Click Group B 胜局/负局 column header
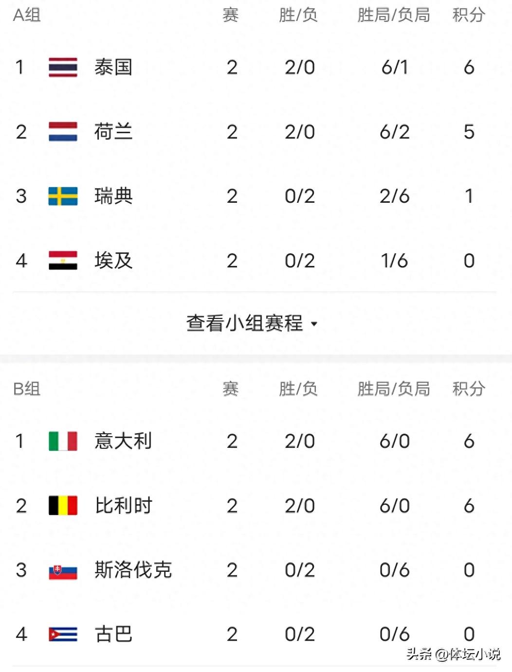This screenshot has height=672, width=512. point(394,389)
